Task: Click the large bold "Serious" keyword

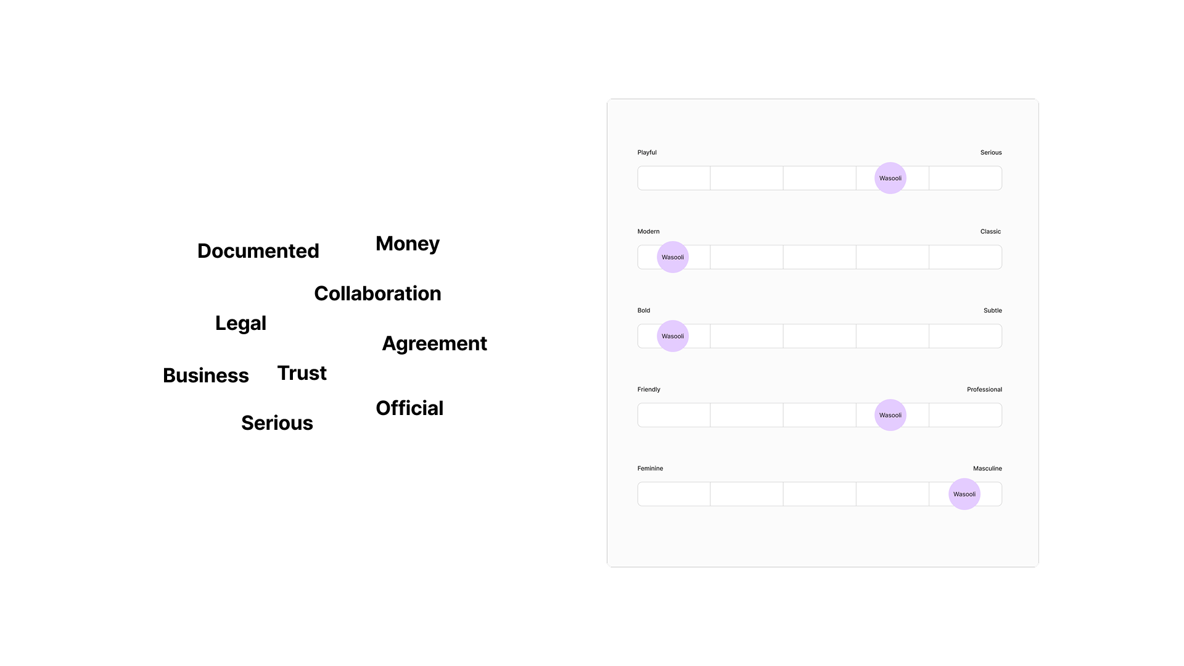Action: click(277, 423)
